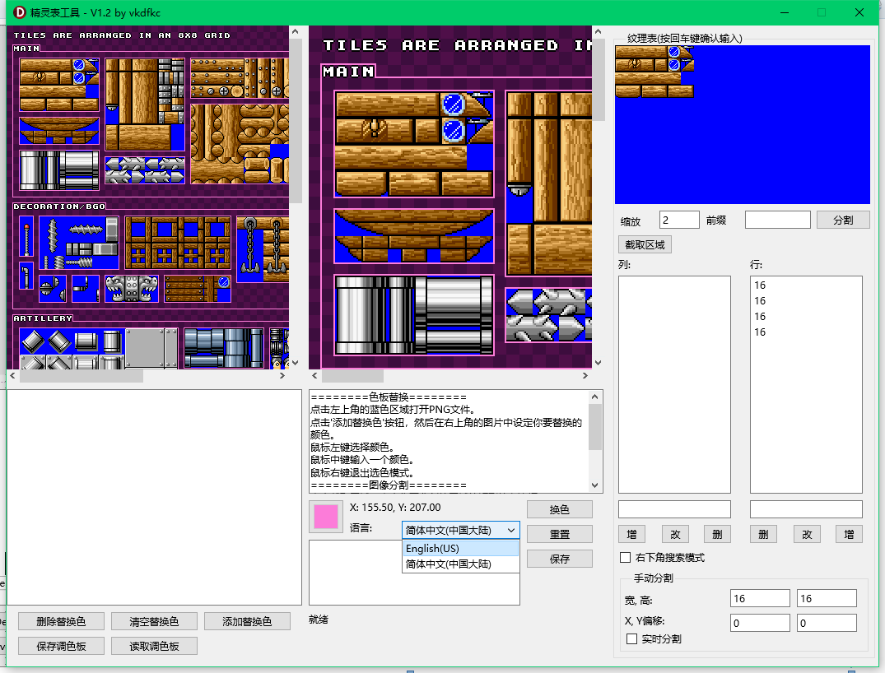
Task: Click the cropped wooden tiles in the 纹理表 area
Action: pos(654,72)
